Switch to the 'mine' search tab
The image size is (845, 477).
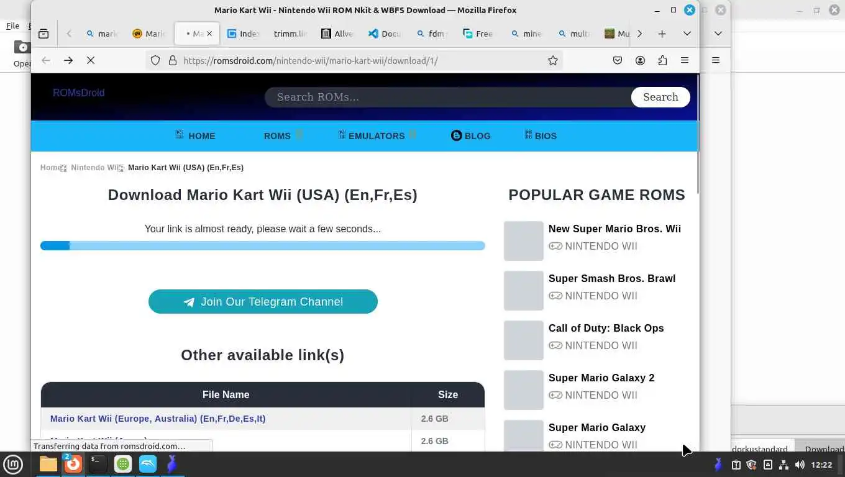click(x=526, y=34)
